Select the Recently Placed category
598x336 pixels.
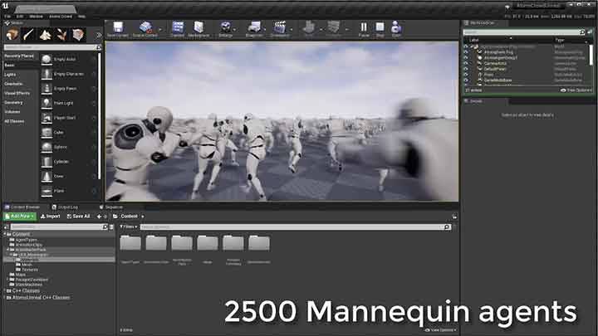point(21,56)
